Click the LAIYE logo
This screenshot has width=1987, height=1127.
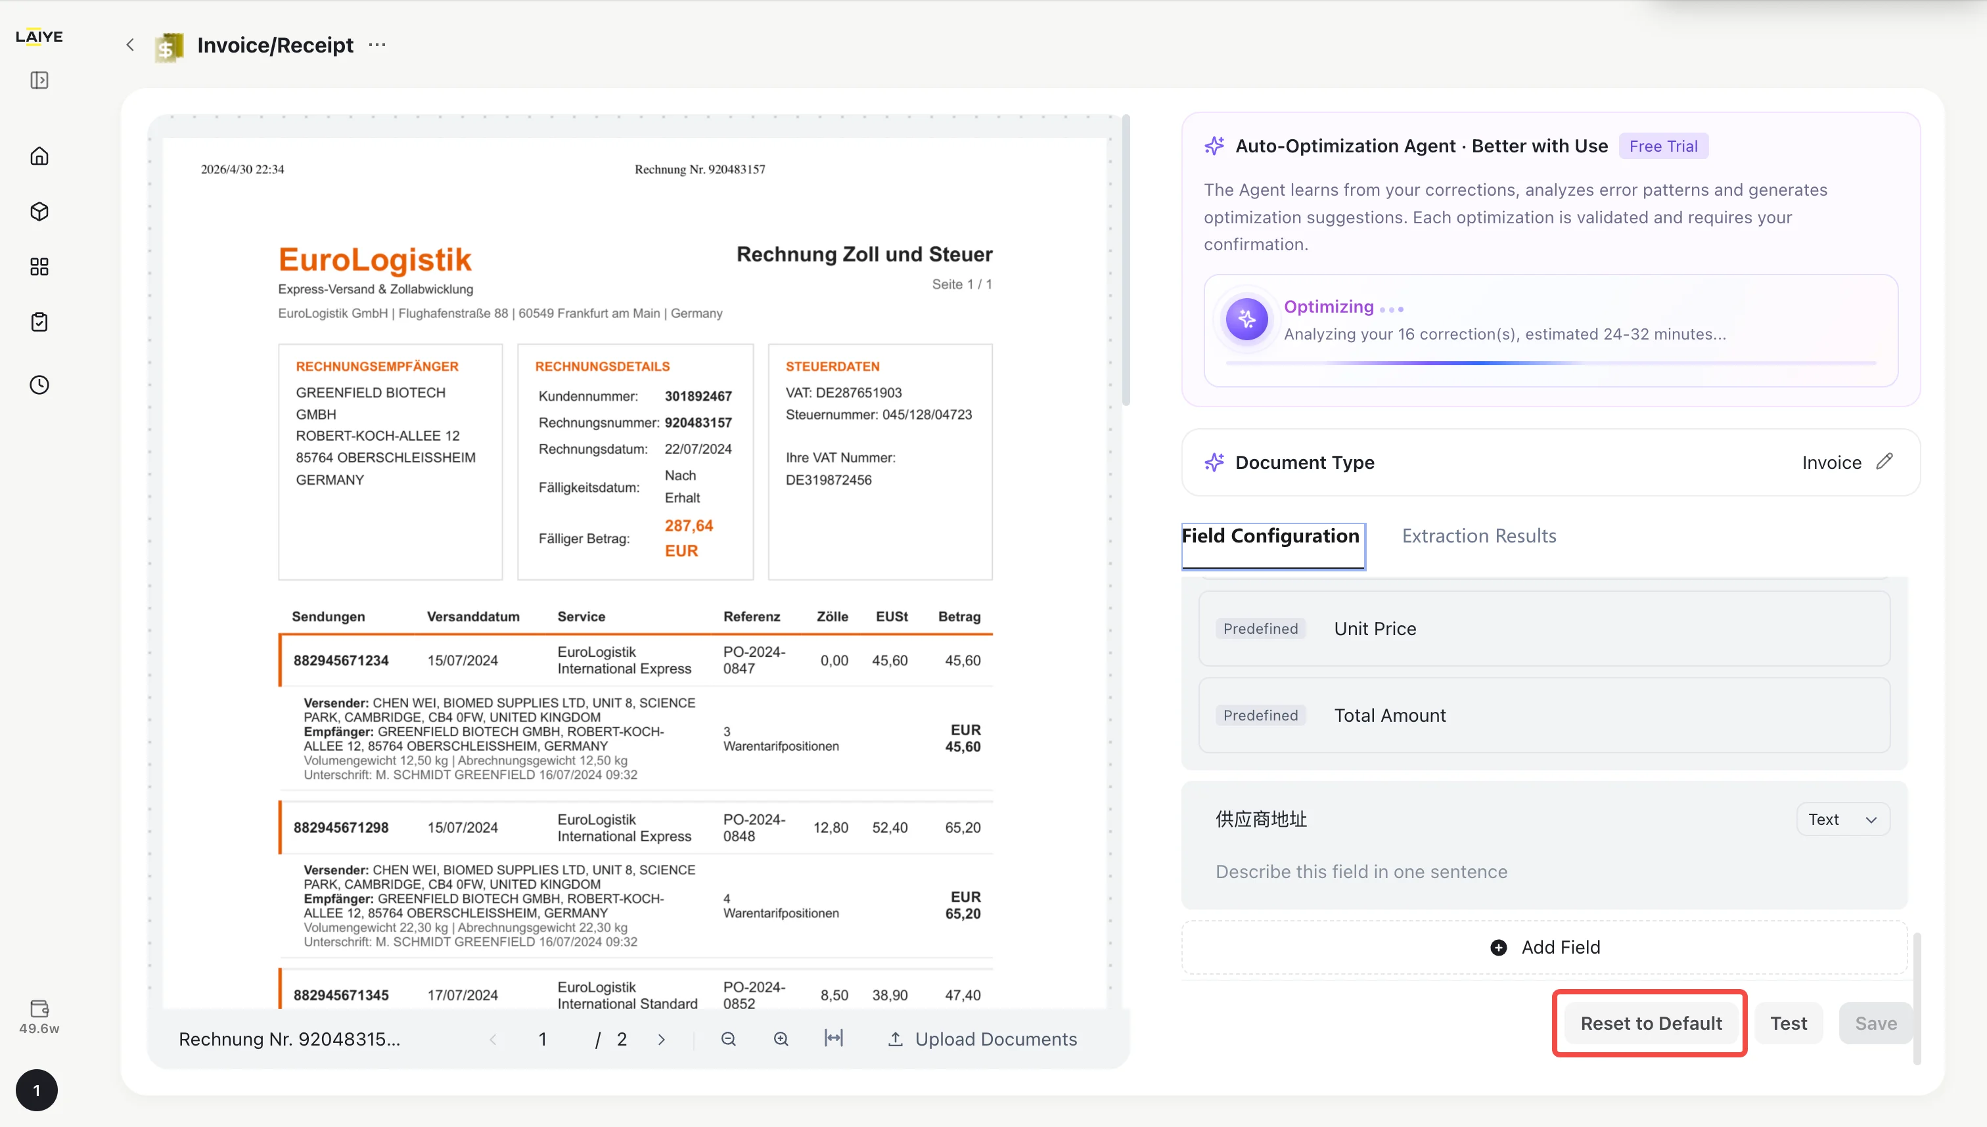click(39, 36)
